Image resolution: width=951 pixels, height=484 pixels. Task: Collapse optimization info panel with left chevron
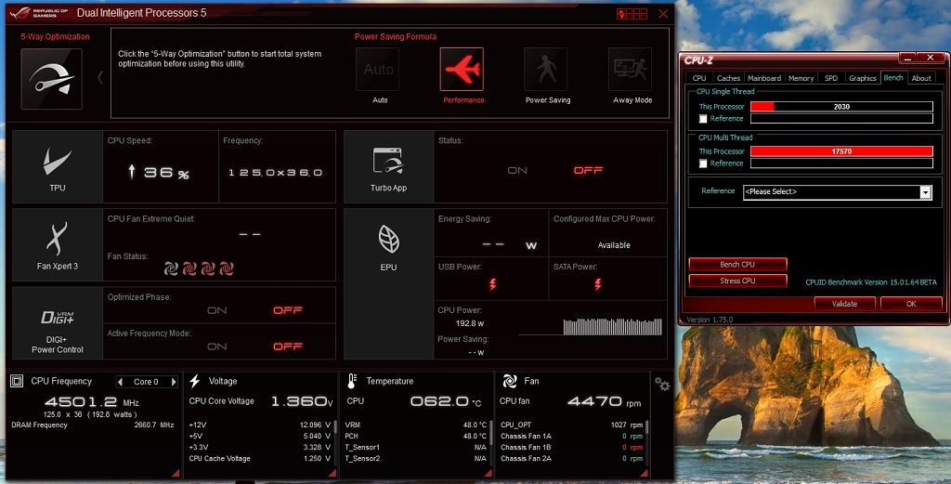point(100,77)
